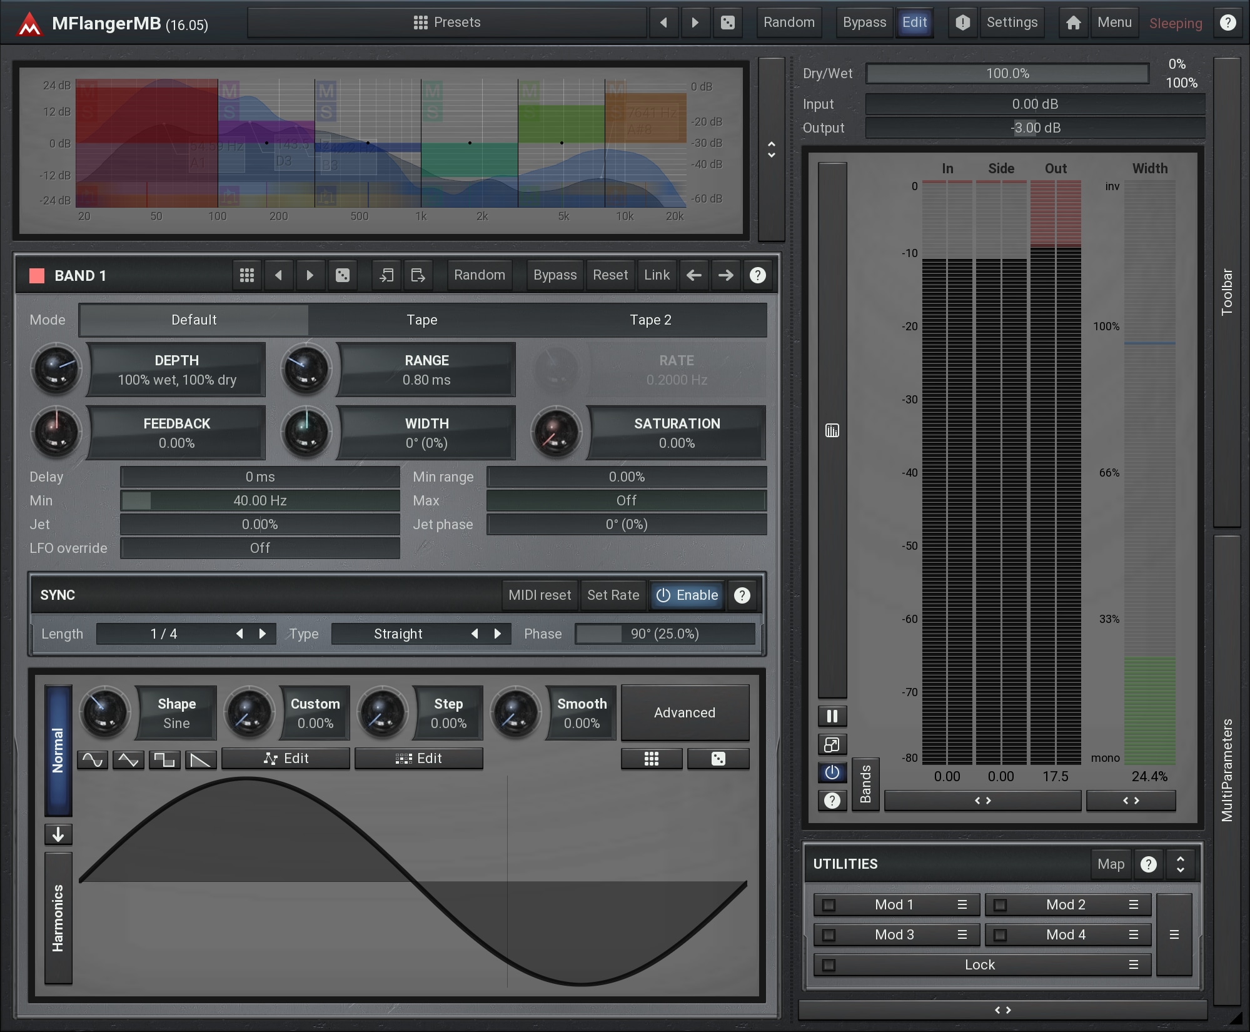Click the Band 1 random preset dice icon
This screenshot has width=1250, height=1032.
343,275
